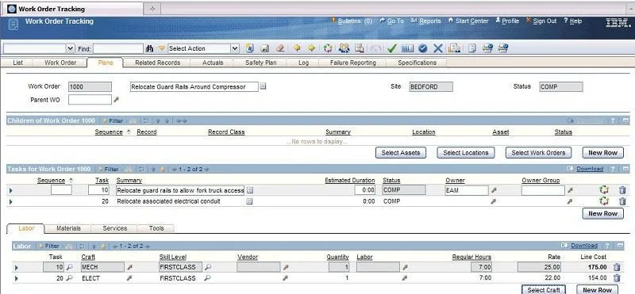The height and width of the screenshot is (294, 635).
Task: Collapse the Tasks for Work Order section
Action: pos(625,169)
